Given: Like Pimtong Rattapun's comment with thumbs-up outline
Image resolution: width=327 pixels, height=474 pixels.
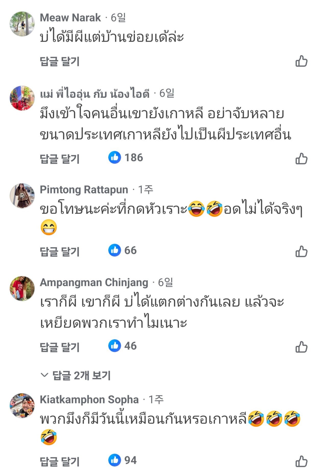Looking at the screenshot, I should [x=301, y=251].
